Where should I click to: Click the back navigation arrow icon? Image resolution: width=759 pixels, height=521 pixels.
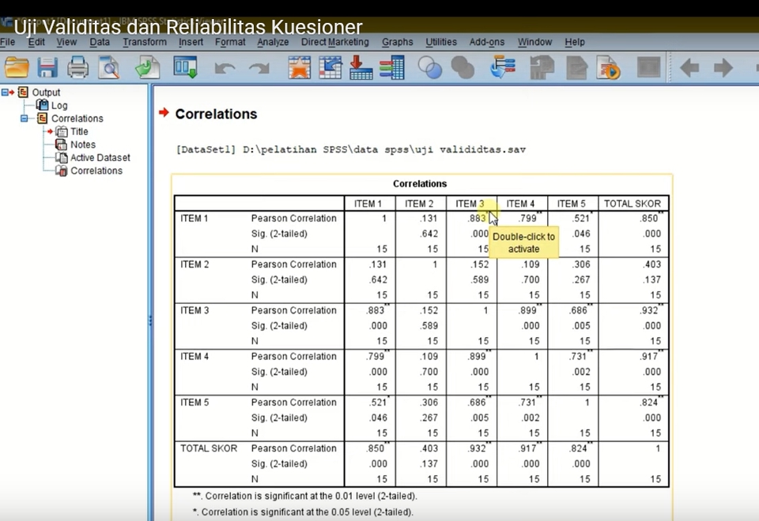click(690, 68)
